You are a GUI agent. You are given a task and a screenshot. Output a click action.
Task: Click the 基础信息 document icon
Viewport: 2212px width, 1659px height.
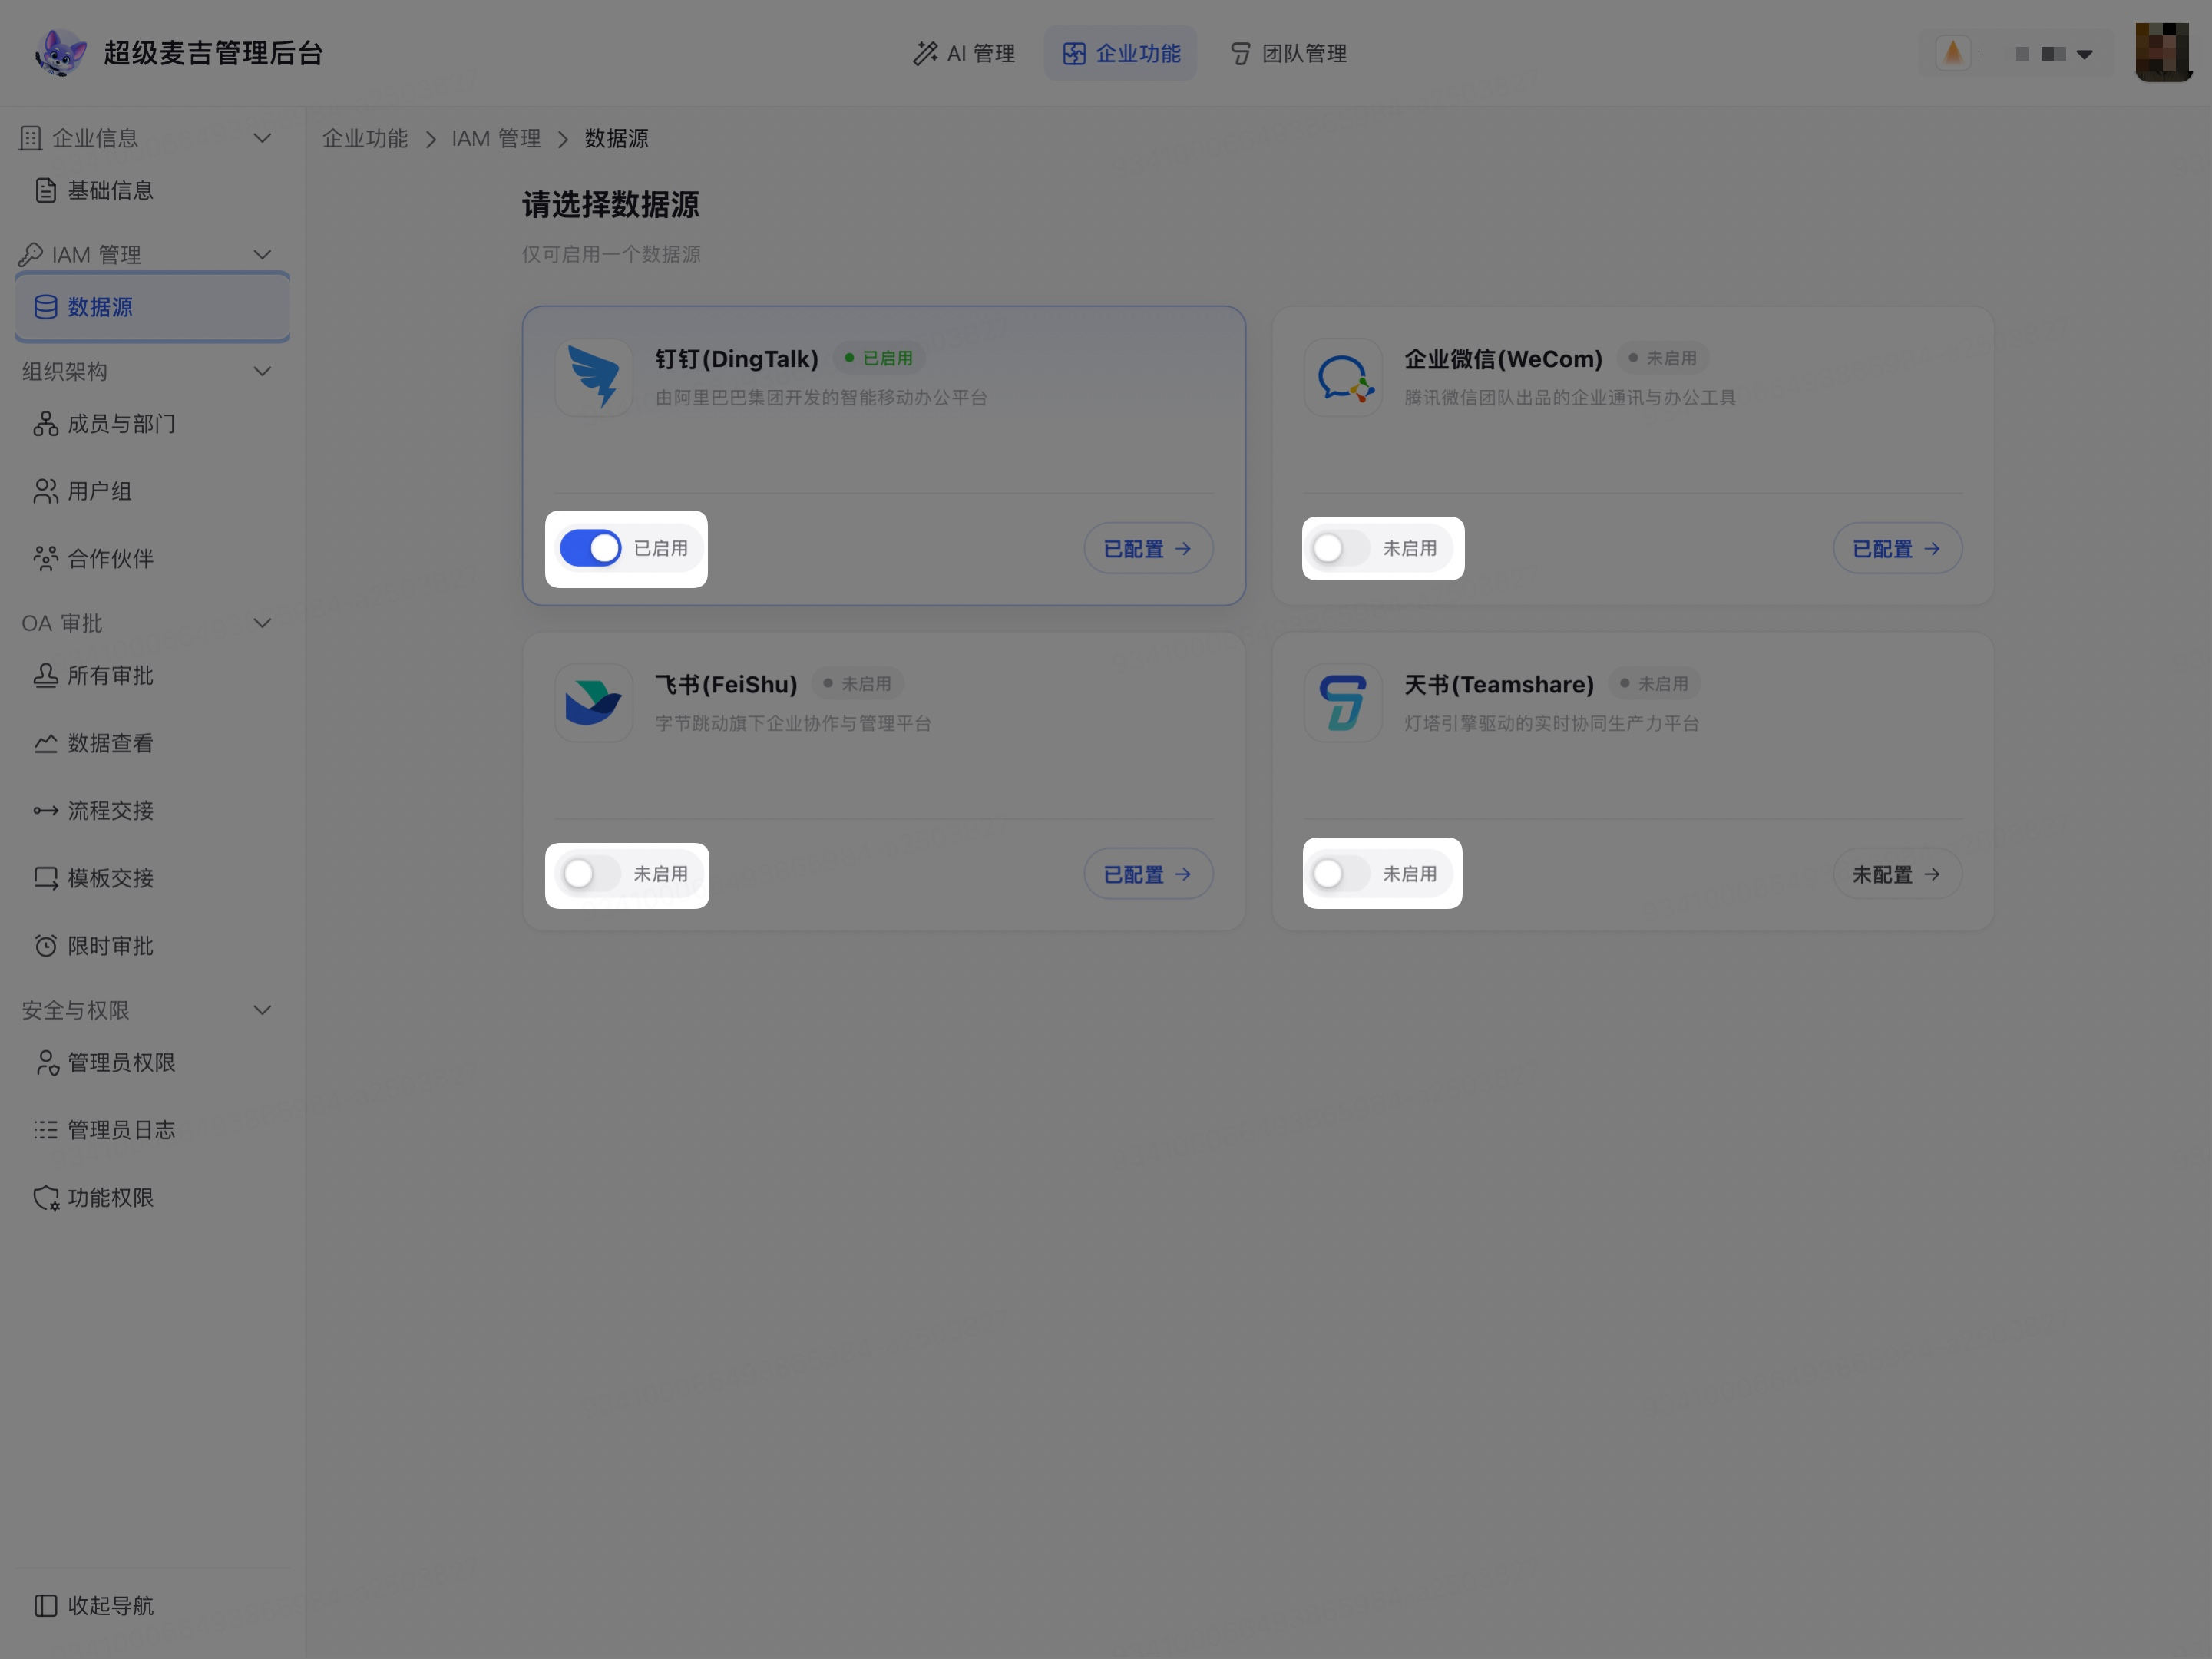tap(46, 190)
